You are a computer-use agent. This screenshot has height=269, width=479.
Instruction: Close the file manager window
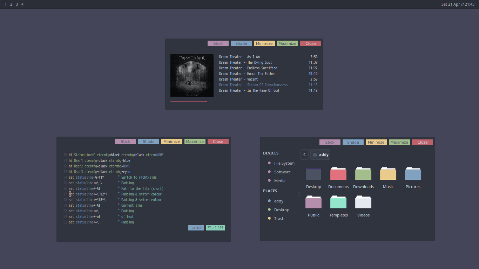pos(423,142)
